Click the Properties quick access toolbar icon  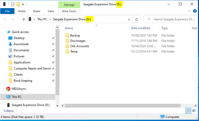13,5
